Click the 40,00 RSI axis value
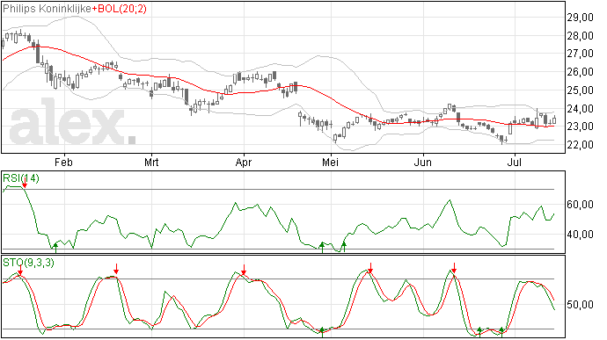 (580, 235)
